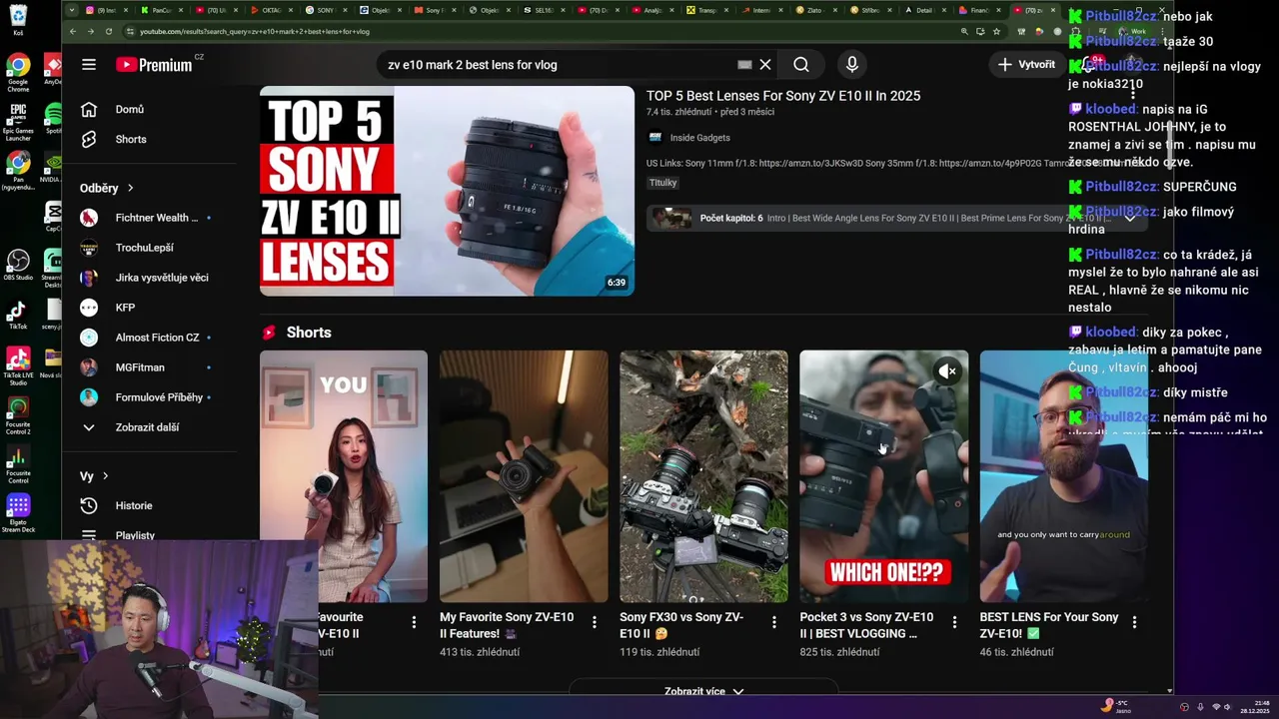
Task: Open the OBS Studio desktop shortcut
Action: click(x=18, y=266)
